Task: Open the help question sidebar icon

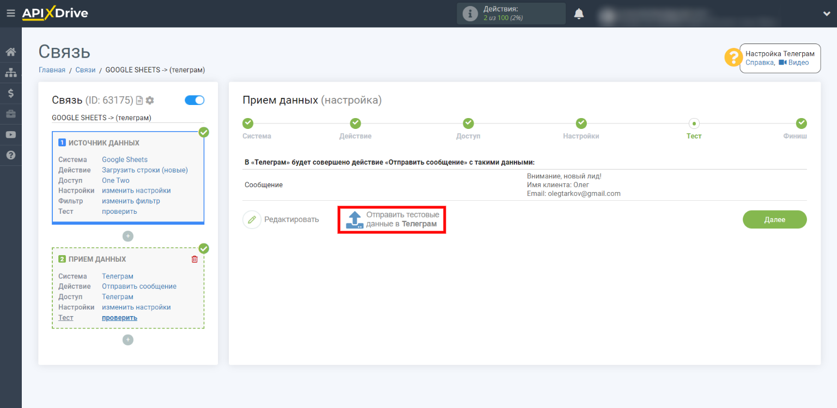Action: coord(11,155)
